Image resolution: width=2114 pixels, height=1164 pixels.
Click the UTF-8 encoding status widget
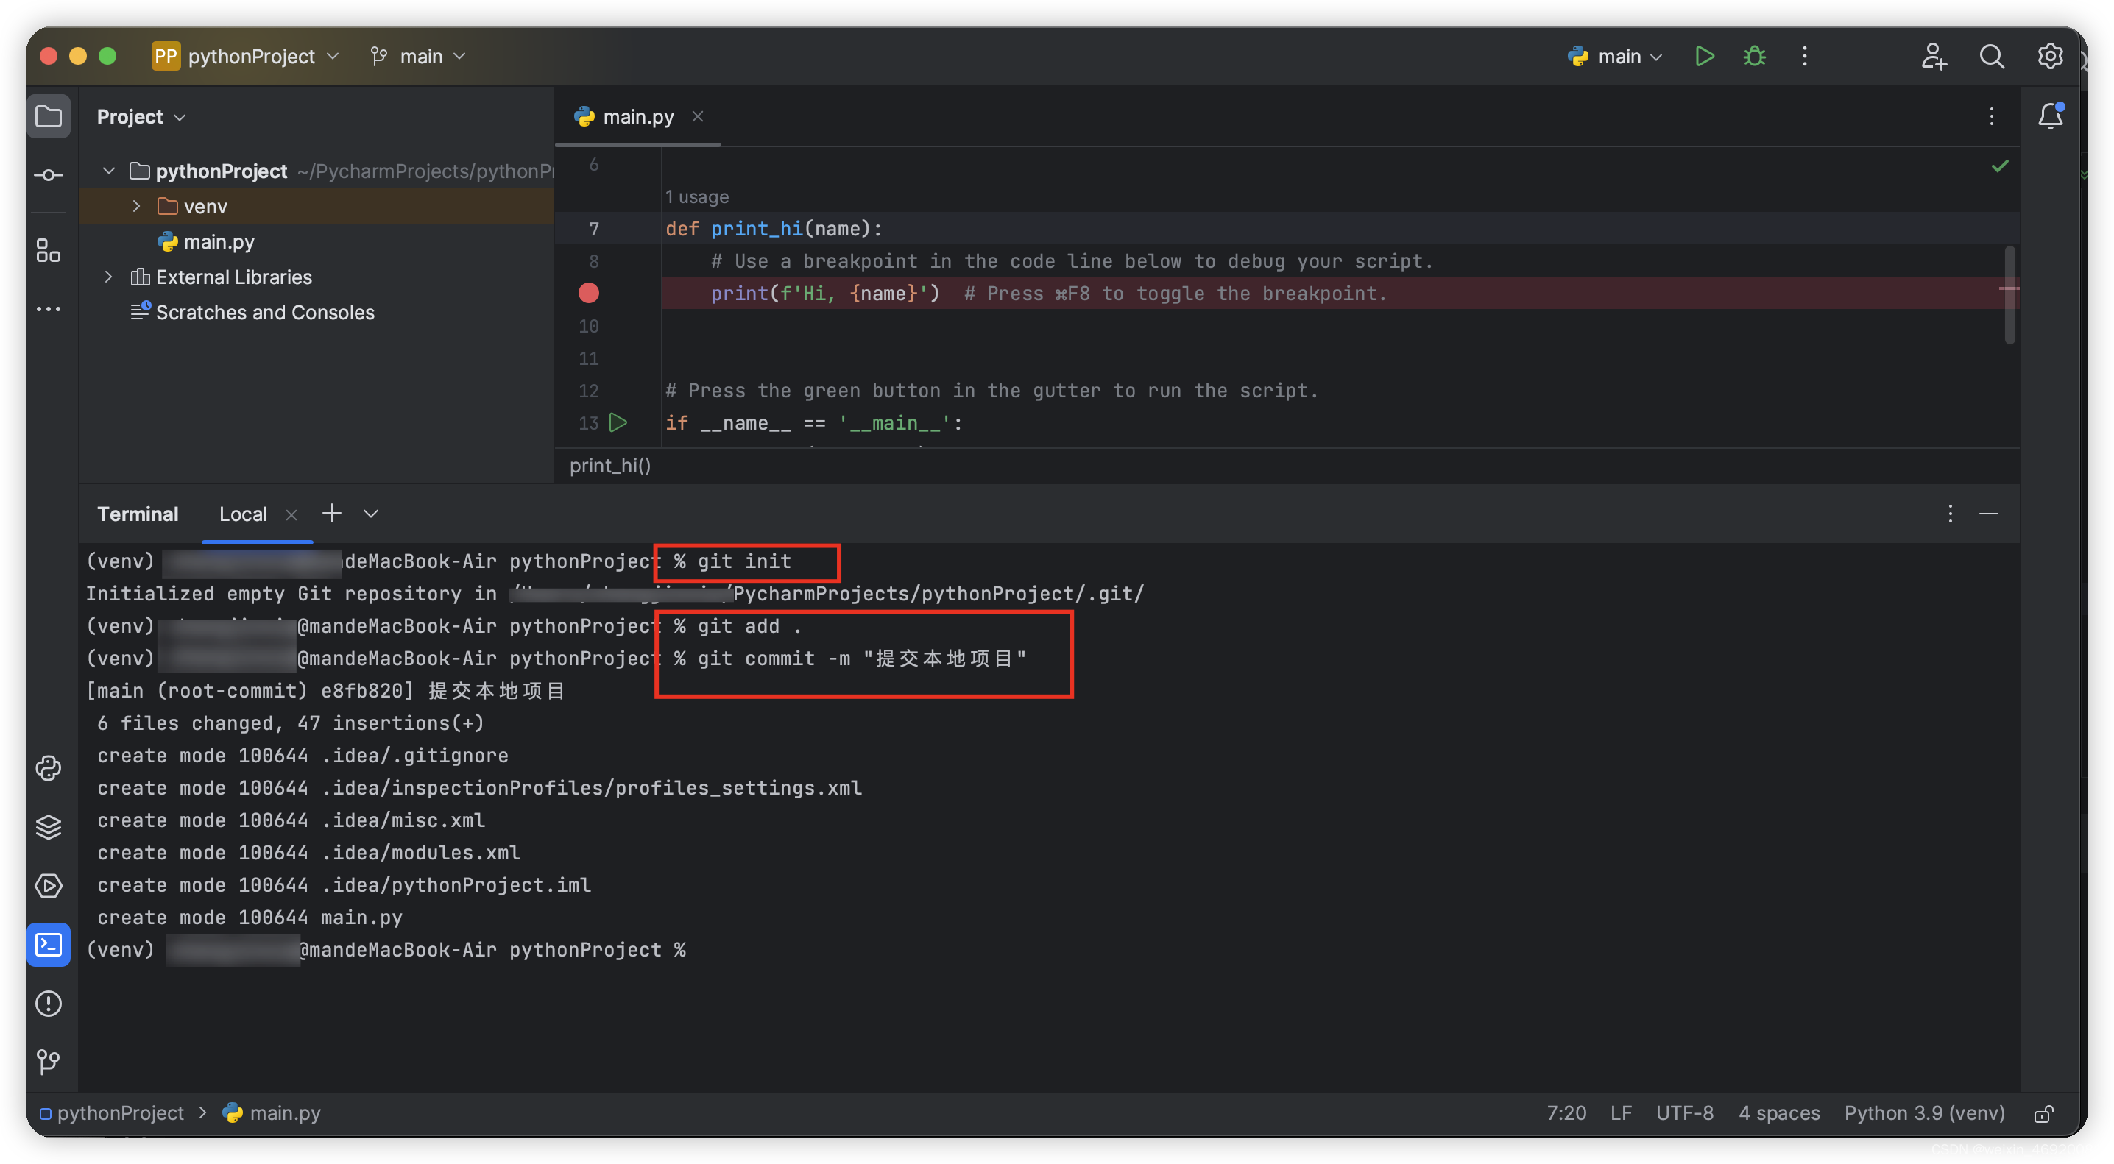point(1684,1113)
